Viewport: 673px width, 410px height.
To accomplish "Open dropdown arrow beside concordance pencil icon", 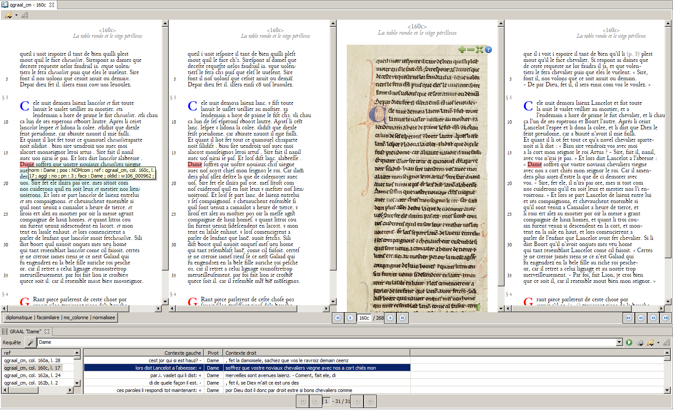I will tap(658, 342).
